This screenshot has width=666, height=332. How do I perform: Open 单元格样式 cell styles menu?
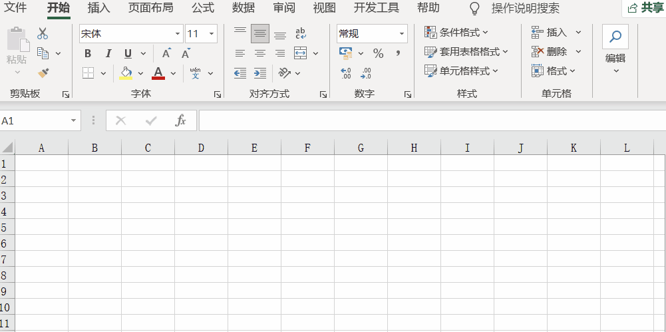click(461, 71)
